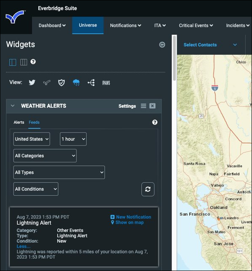Select the two-column layout icon

coord(13,62)
